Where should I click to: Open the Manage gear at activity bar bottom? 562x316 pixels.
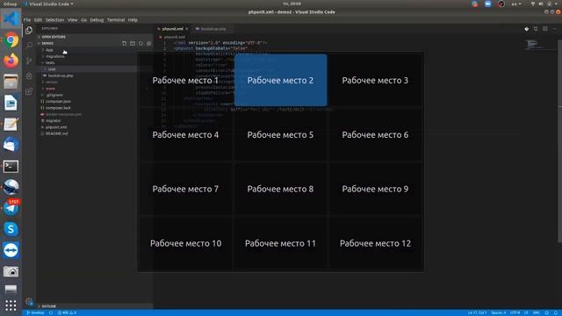29,302
